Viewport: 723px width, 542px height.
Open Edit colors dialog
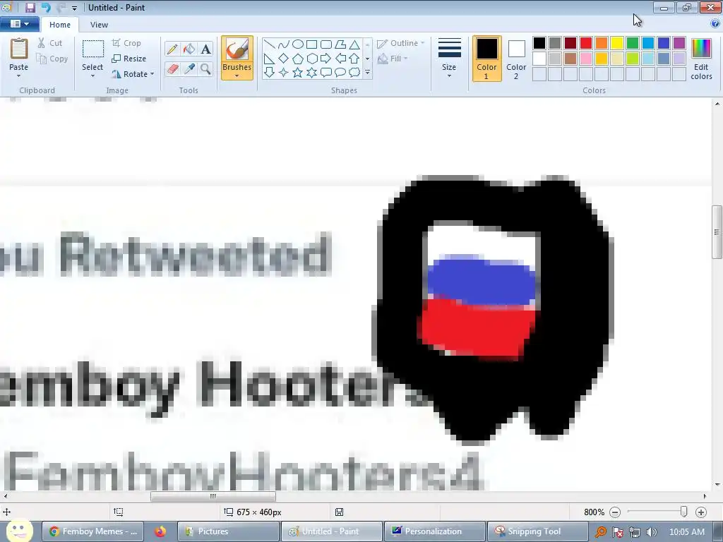701,59
